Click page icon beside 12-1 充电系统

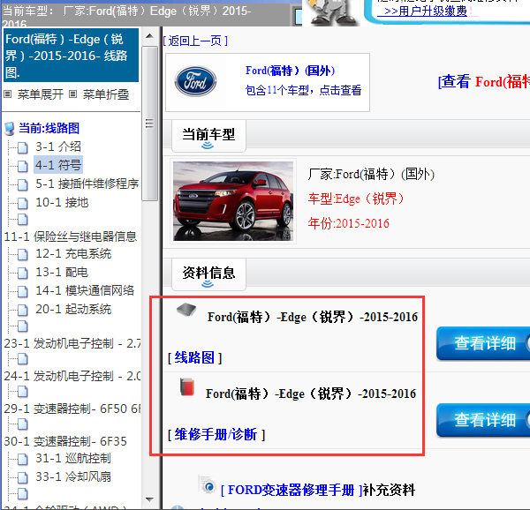23,254
